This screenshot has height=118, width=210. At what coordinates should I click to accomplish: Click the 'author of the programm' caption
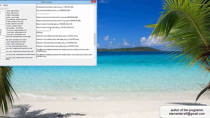[187, 110]
